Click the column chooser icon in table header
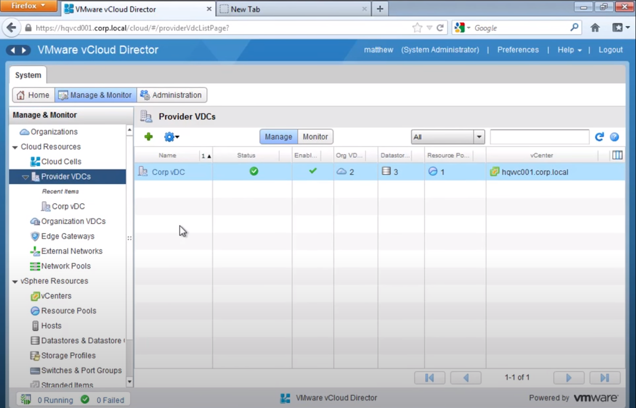 (x=617, y=155)
